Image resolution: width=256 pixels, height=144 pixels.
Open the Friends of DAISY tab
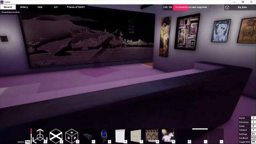(76, 7)
